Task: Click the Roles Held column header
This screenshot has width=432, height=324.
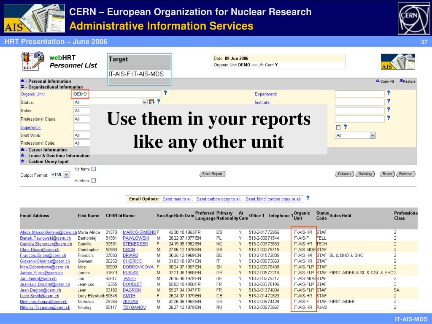Action: [x=340, y=216]
